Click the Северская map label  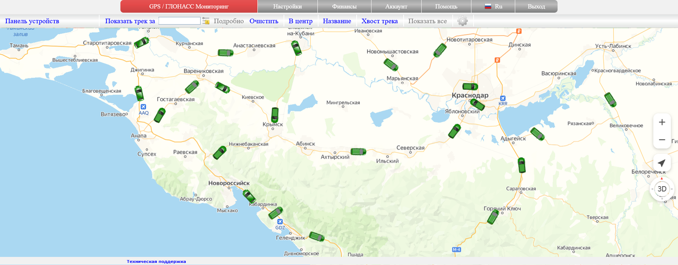coord(410,148)
